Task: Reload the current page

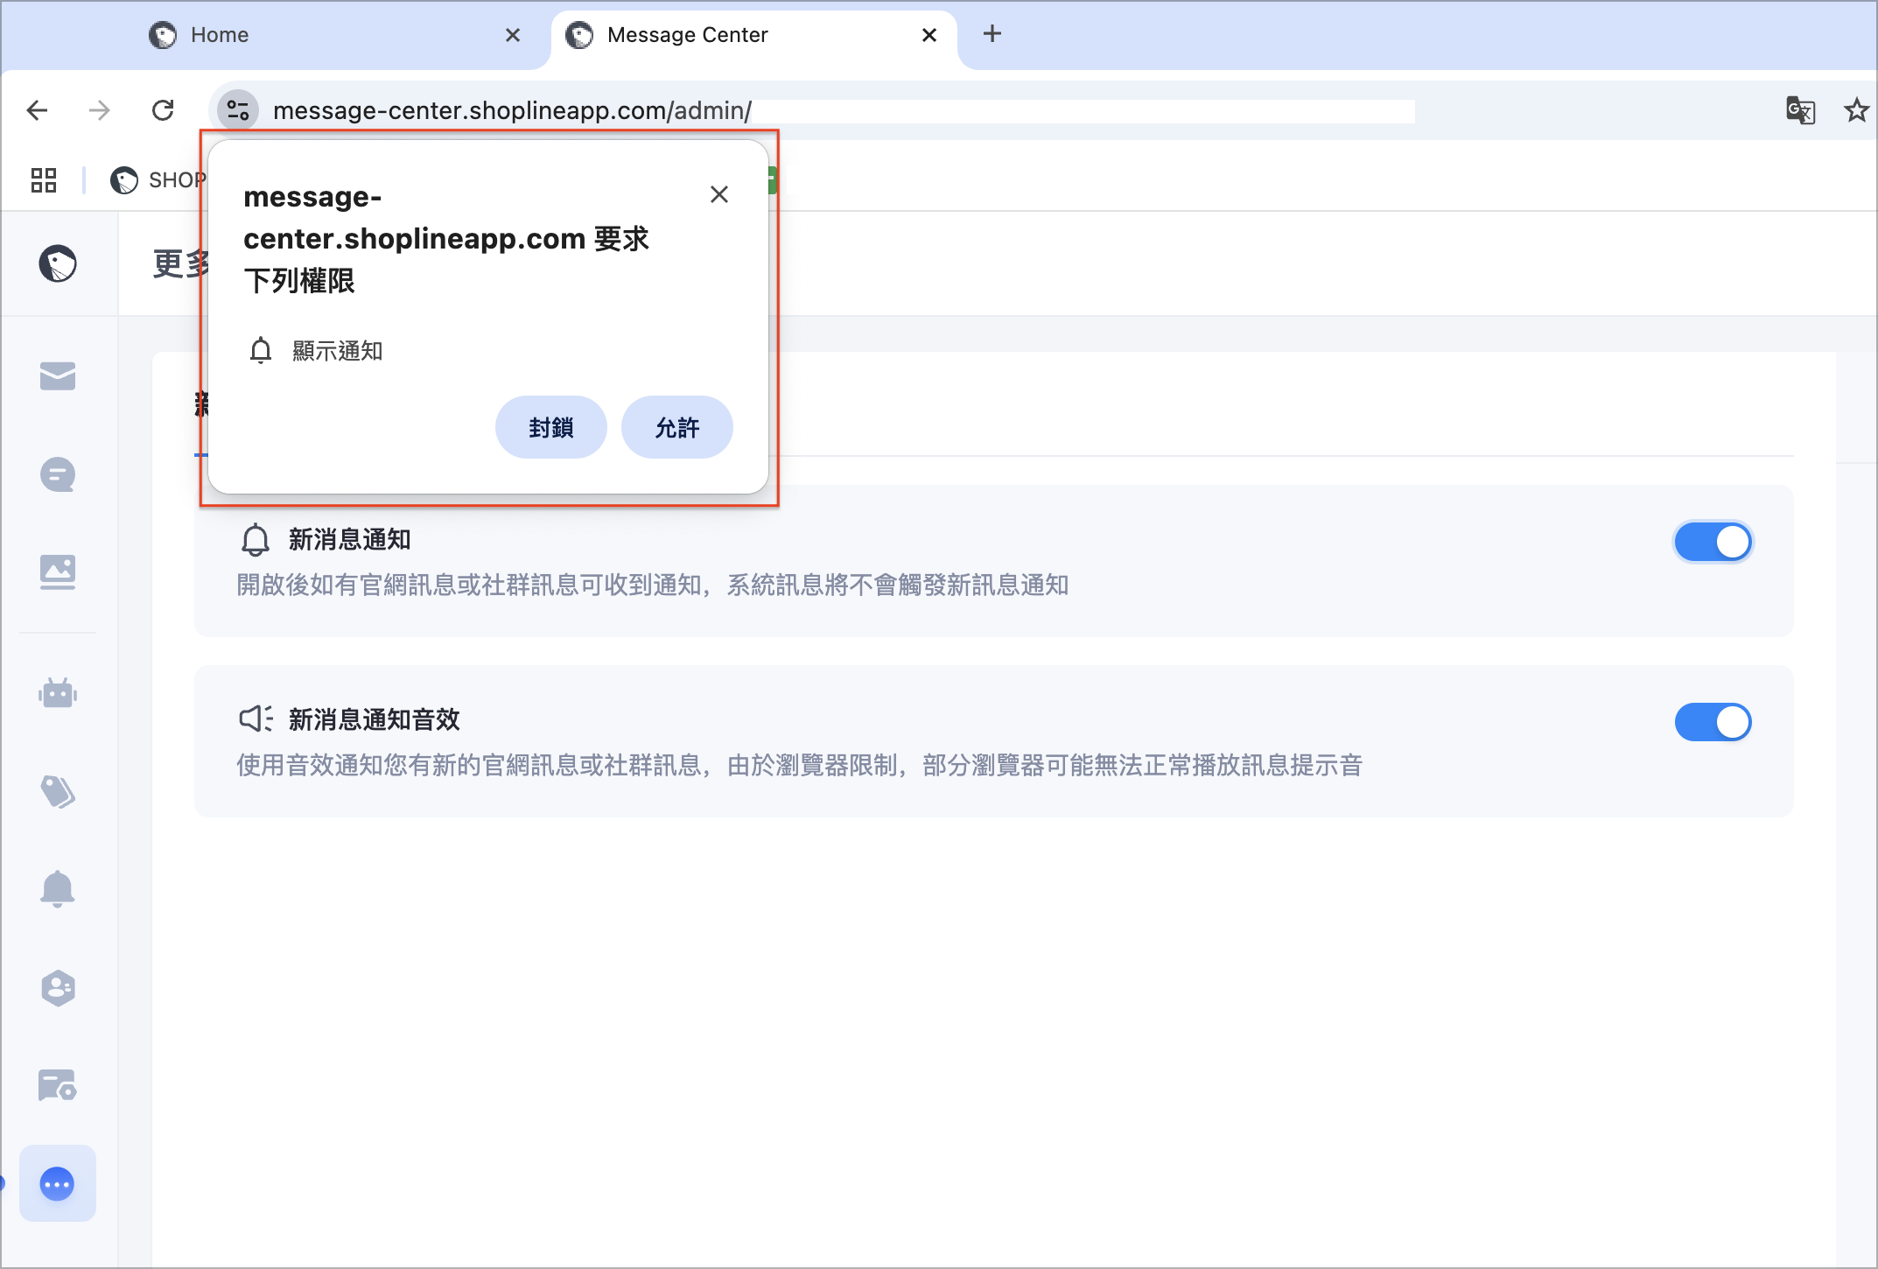Action: pos(163,110)
